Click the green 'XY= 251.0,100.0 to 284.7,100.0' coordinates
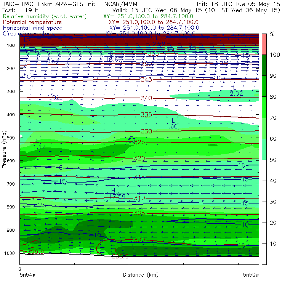The image size is (282, 282). pos(148,16)
